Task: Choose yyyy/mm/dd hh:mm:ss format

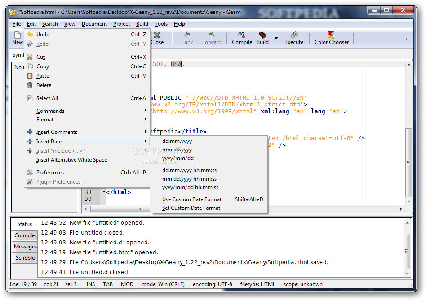Action: point(209,187)
